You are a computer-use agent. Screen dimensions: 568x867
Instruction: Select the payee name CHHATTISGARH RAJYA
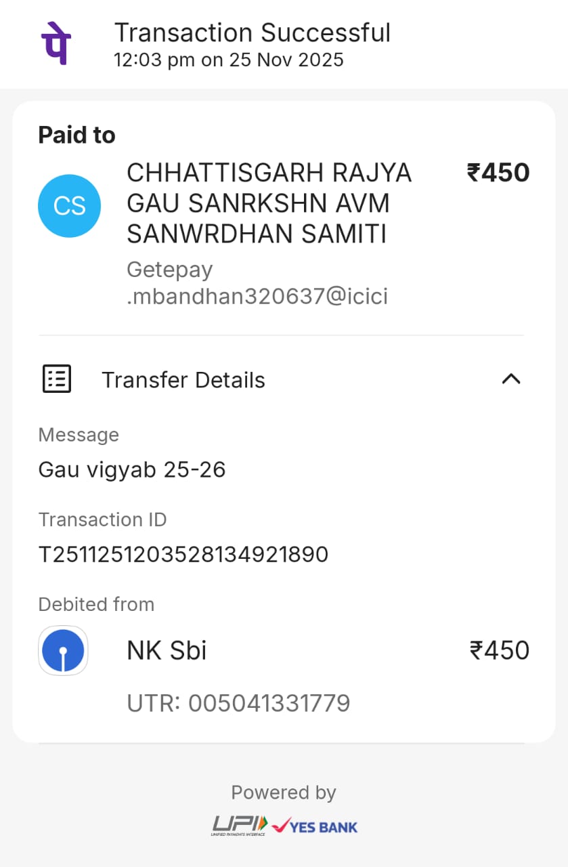point(269,173)
